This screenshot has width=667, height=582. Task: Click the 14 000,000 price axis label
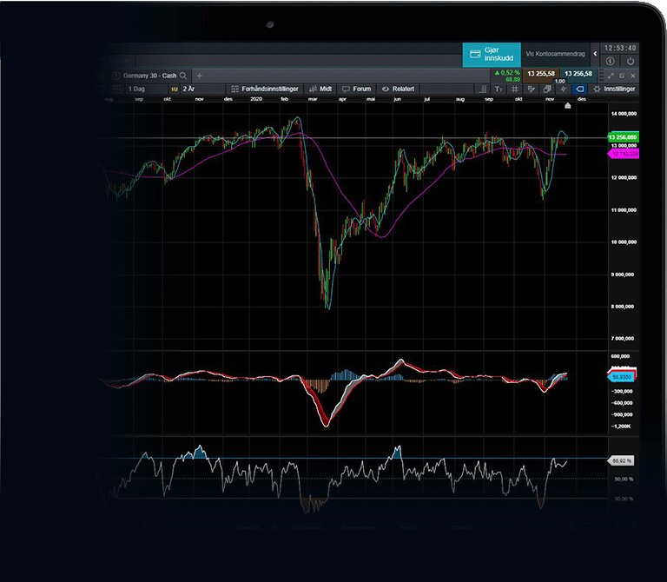[624, 114]
